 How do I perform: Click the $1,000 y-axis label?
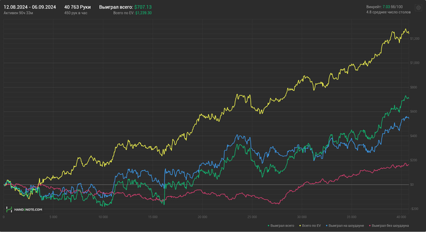click(414, 63)
